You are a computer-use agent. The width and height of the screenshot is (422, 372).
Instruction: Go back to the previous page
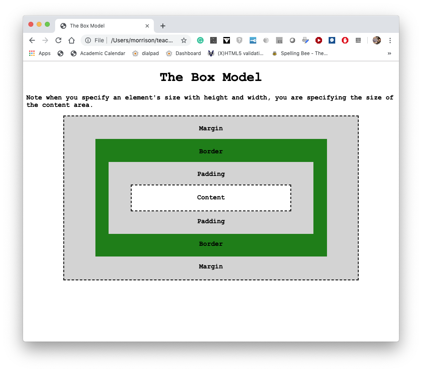click(x=32, y=40)
